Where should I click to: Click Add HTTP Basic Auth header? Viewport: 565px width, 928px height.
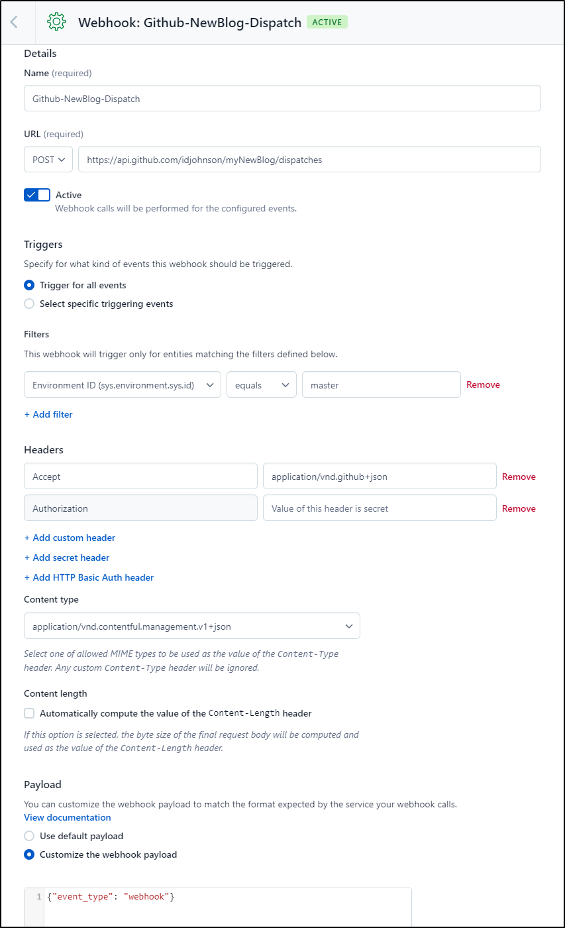[x=89, y=577]
